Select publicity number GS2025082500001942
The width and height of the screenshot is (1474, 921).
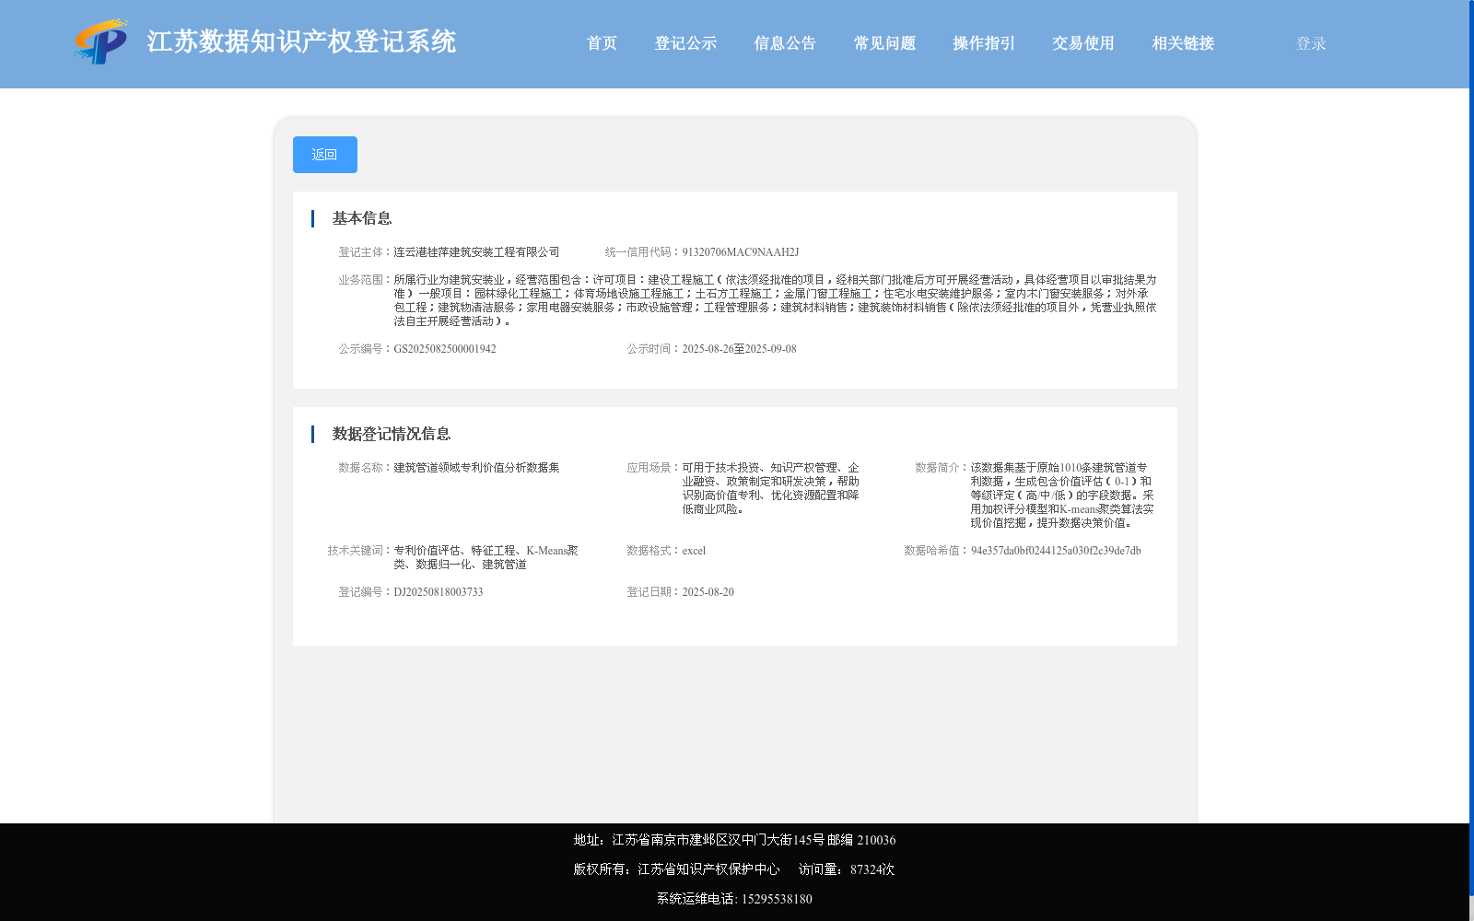(445, 349)
